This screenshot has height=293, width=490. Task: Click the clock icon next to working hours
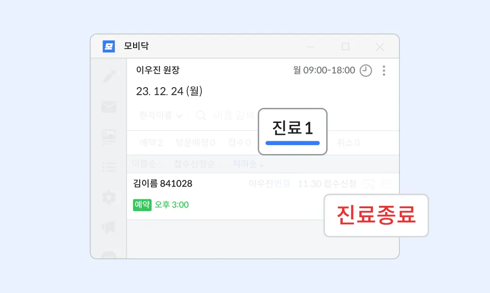pos(366,71)
